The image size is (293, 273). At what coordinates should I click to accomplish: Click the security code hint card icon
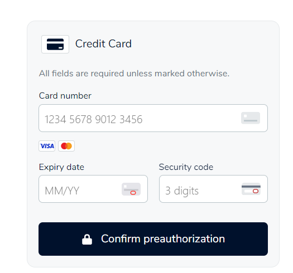pyautogui.click(x=251, y=189)
